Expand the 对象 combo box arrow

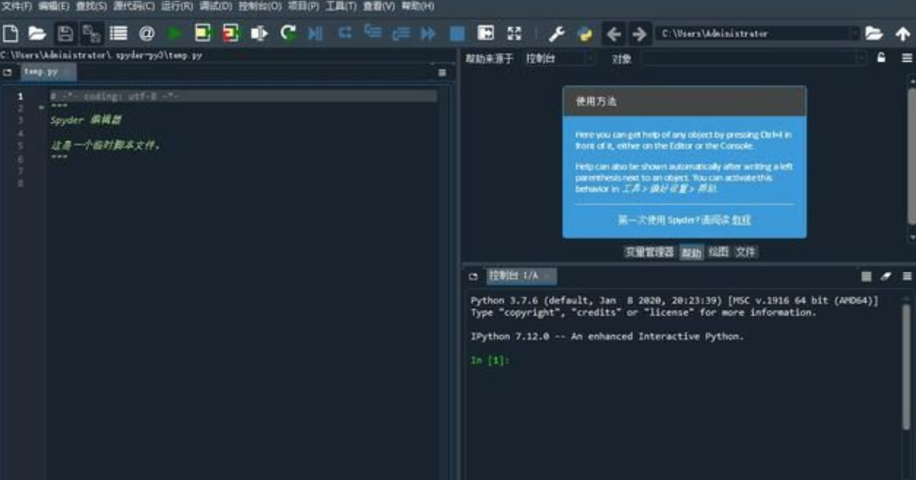pos(861,58)
